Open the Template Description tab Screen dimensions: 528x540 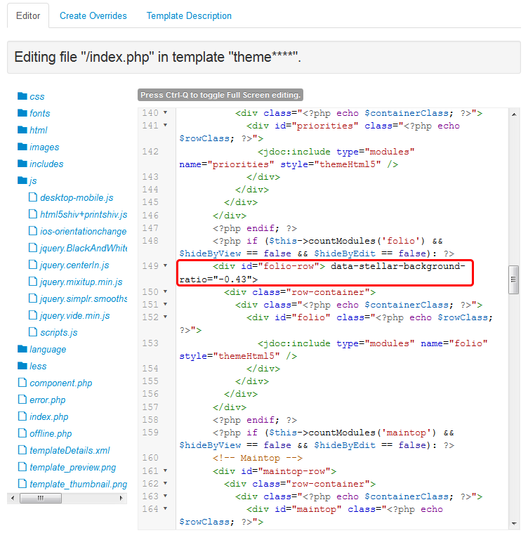pos(189,15)
